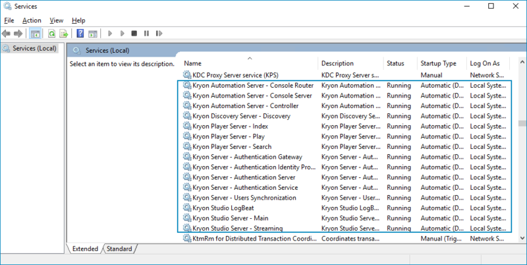Select Kryon Studio Server - Streaming
Screen dimensions: 527x265
click(238, 228)
